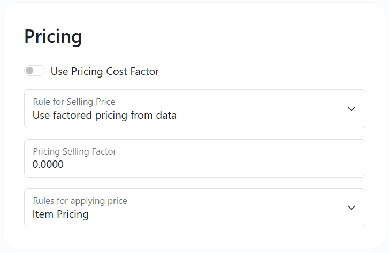Image resolution: width=389 pixels, height=253 pixels.
Task: Click the 0.0000 value in Pricing Selling Factor
Action: (48, 164)
